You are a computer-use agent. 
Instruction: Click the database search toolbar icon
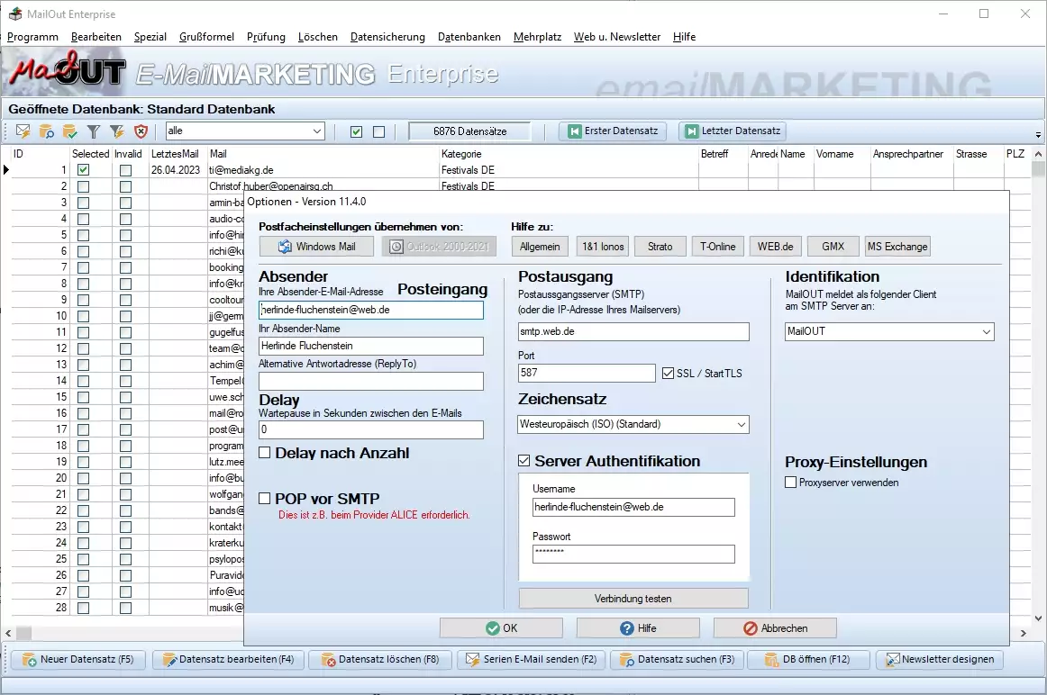[x=47, y=131]
